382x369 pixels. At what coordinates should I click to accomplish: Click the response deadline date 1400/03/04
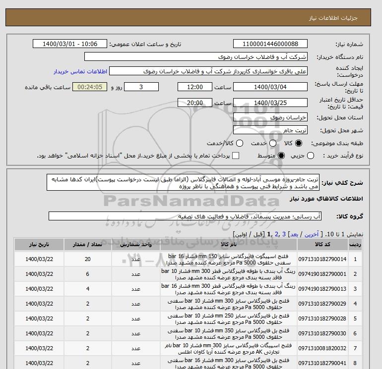(x=270, y=87)
